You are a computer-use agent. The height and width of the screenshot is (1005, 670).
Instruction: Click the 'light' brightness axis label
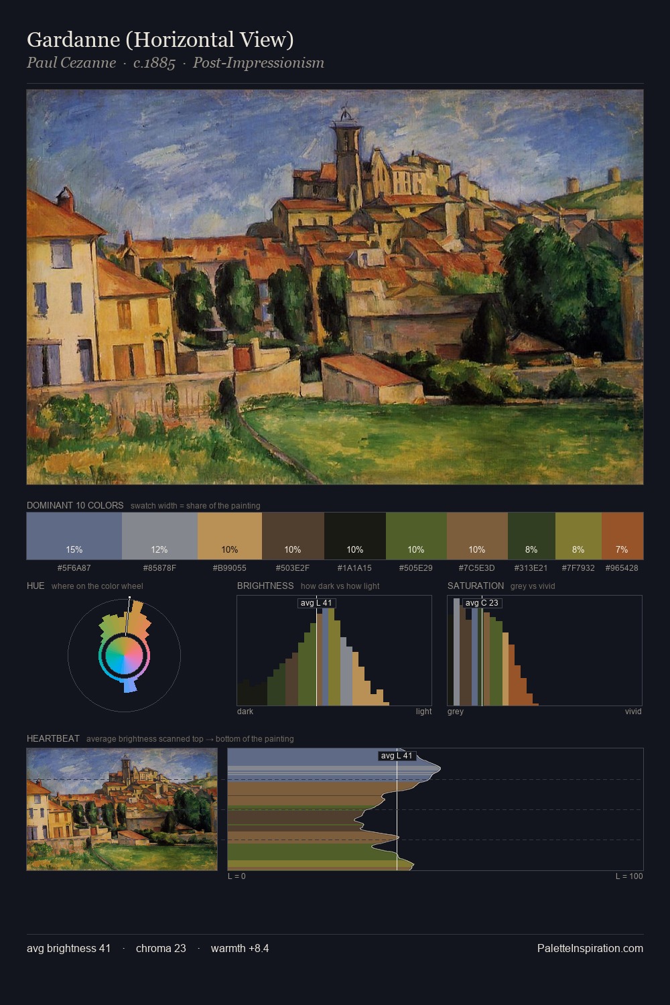[423, 712]
